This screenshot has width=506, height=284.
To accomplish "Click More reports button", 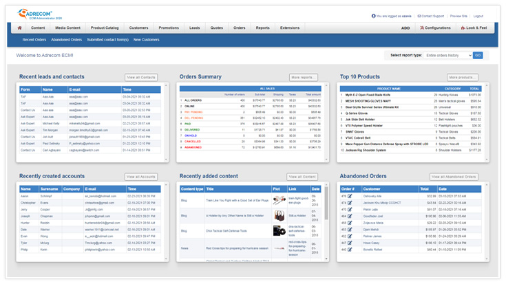I will [304, 78].
